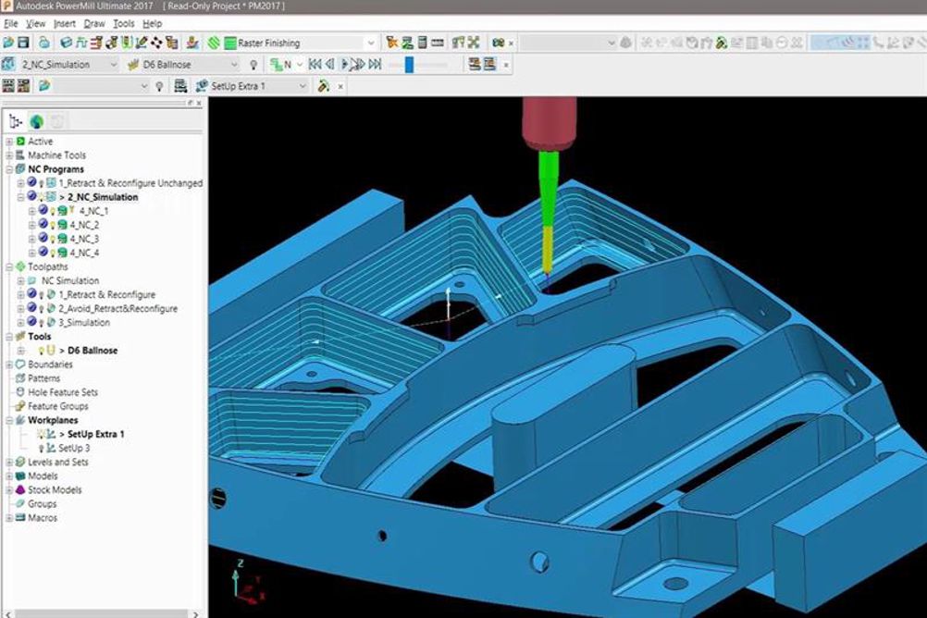This screenshot has height=618, width=927.
Task: Collapse the NC Programs tree node
Action: click(9, 169)
